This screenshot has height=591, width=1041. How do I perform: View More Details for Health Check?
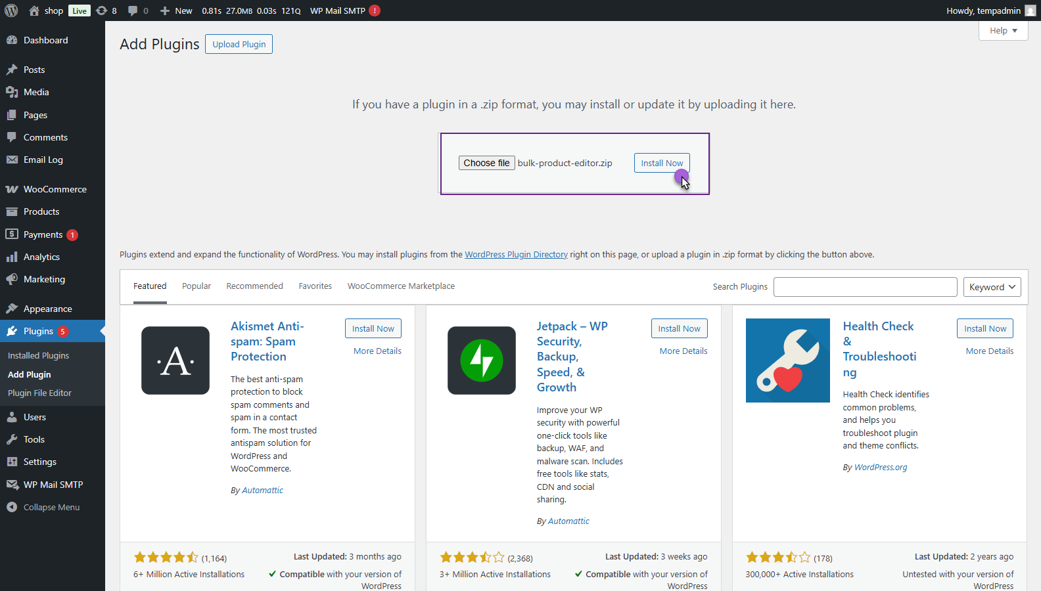coord(990,351)
